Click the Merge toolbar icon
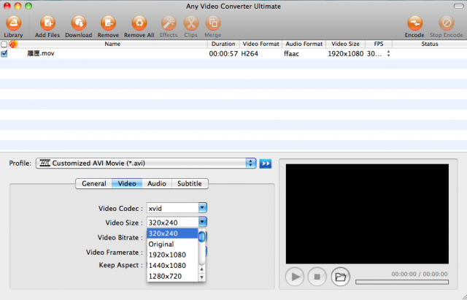 (x=213, y=23)
